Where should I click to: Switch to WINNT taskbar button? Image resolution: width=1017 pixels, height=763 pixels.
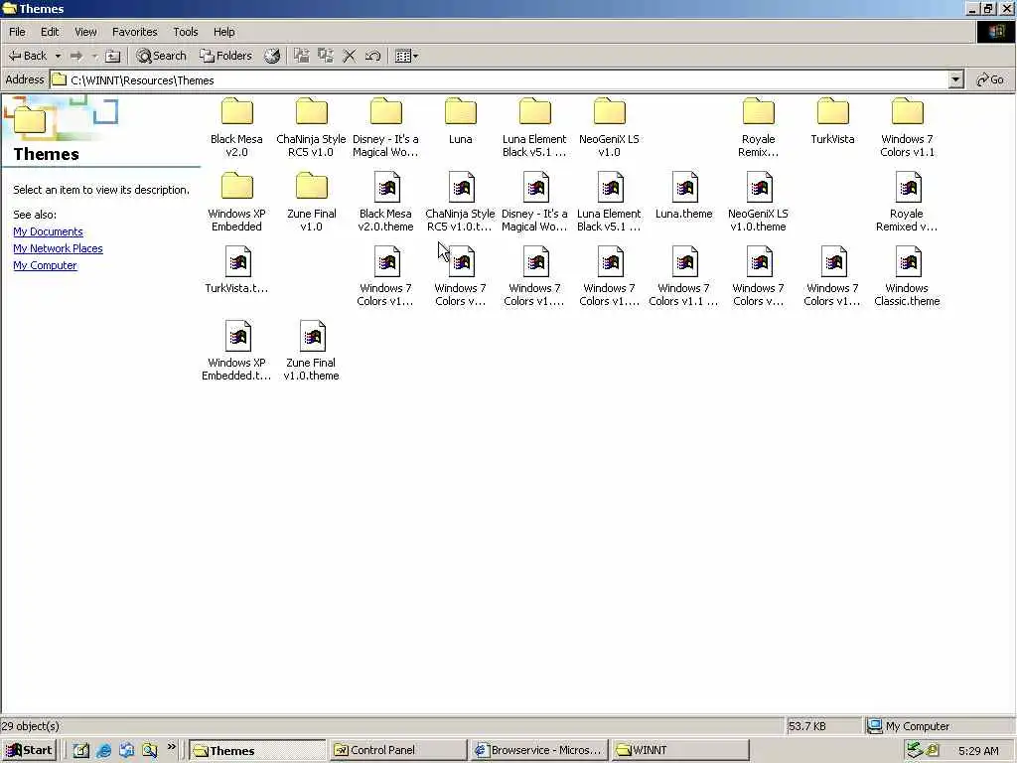click(x=679, y=750)
